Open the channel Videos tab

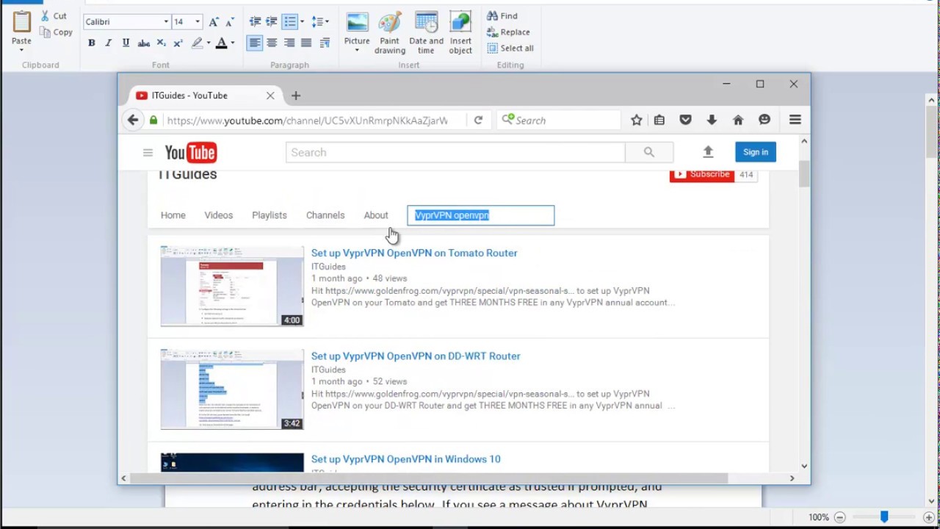pyautogui.click(x=219, y=215)
